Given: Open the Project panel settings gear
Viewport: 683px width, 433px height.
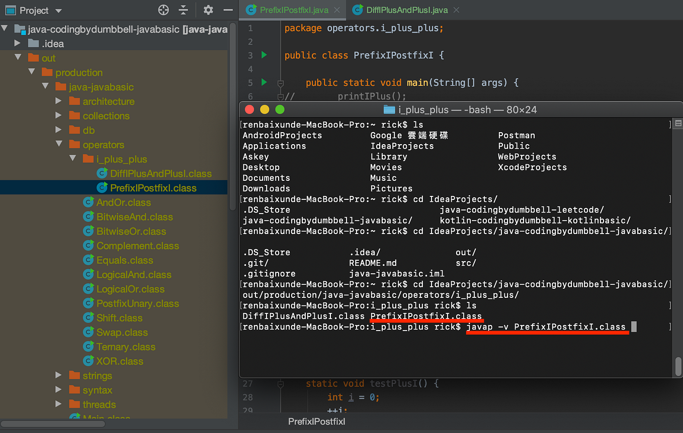Looking at the screenshot, I should click(208, 10).
